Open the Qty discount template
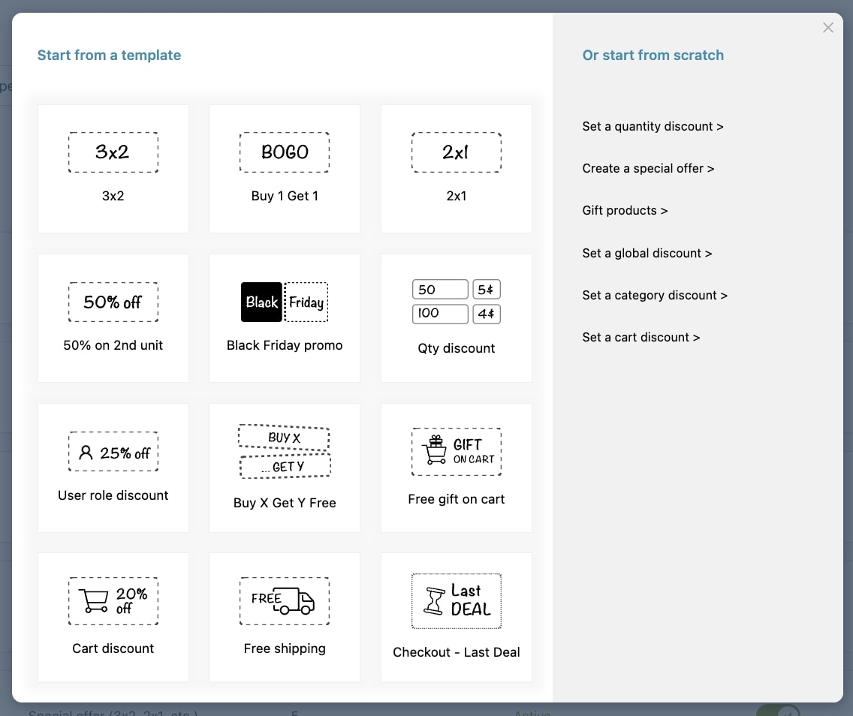The width and height of the screenshot is (853, 716). tap(456, 317)
